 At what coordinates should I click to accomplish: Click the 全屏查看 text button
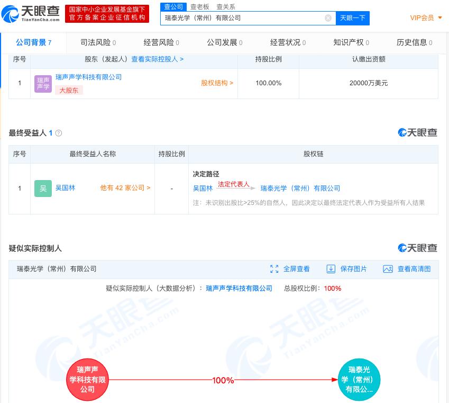pyautogui.click(x=296, y=269)
